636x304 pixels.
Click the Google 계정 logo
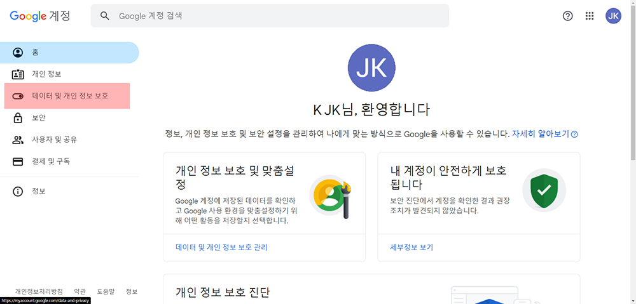click(39, 16)
